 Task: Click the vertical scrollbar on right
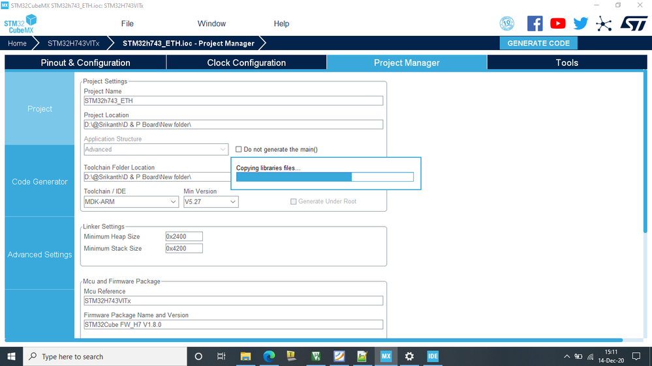pos(645,152)
